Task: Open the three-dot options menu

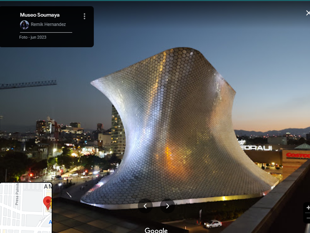Action: point(85,16)
